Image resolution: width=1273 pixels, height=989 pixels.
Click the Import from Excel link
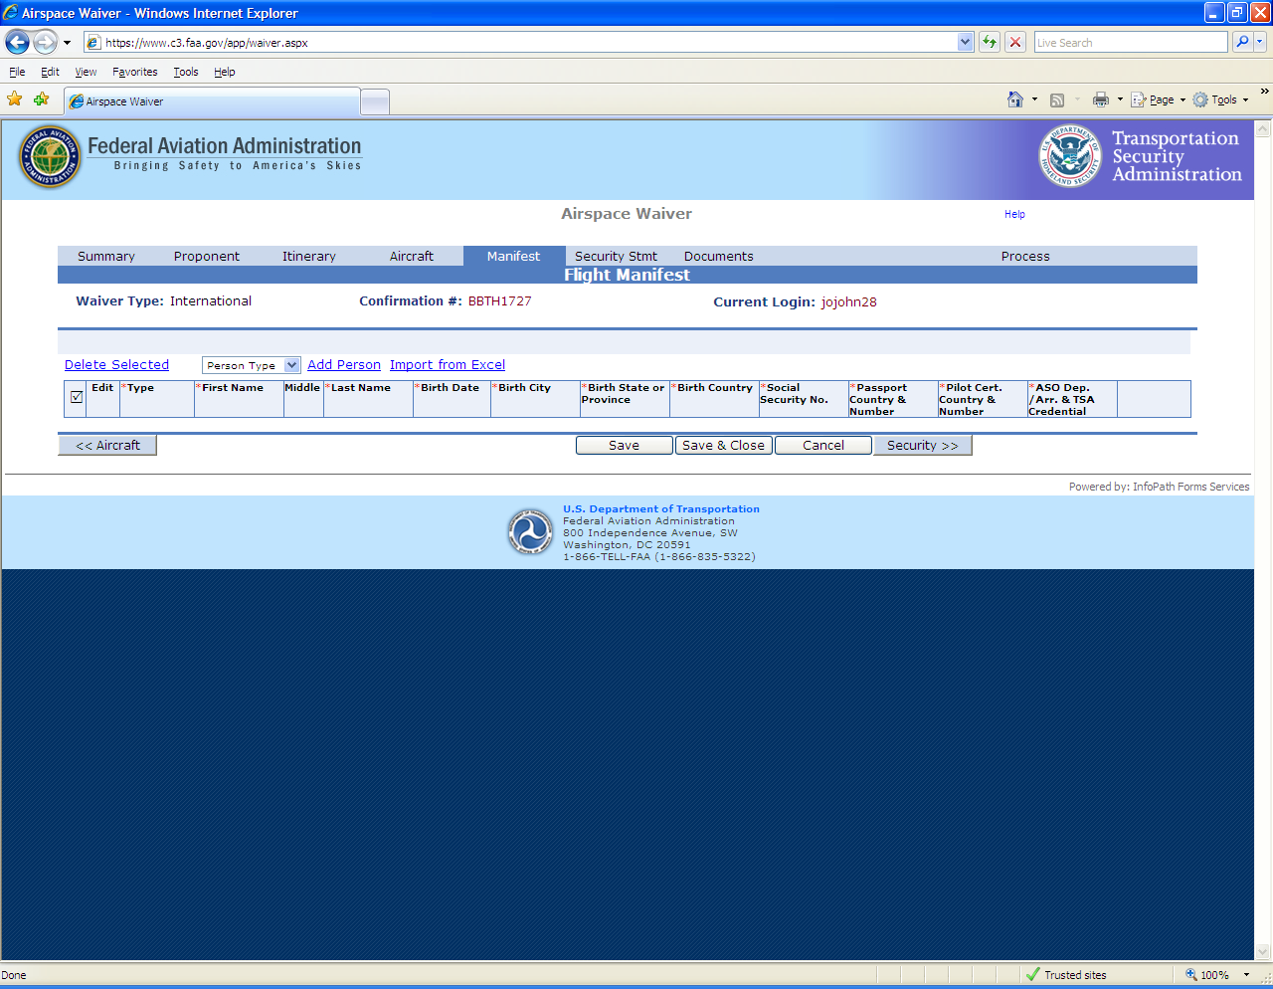tap(448, 365)
